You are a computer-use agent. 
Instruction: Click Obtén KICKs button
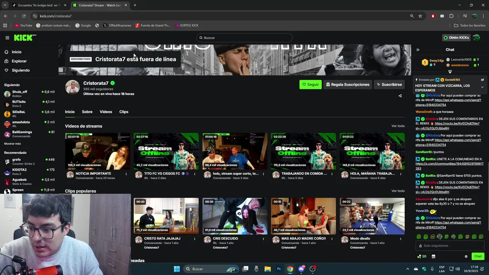456,38
